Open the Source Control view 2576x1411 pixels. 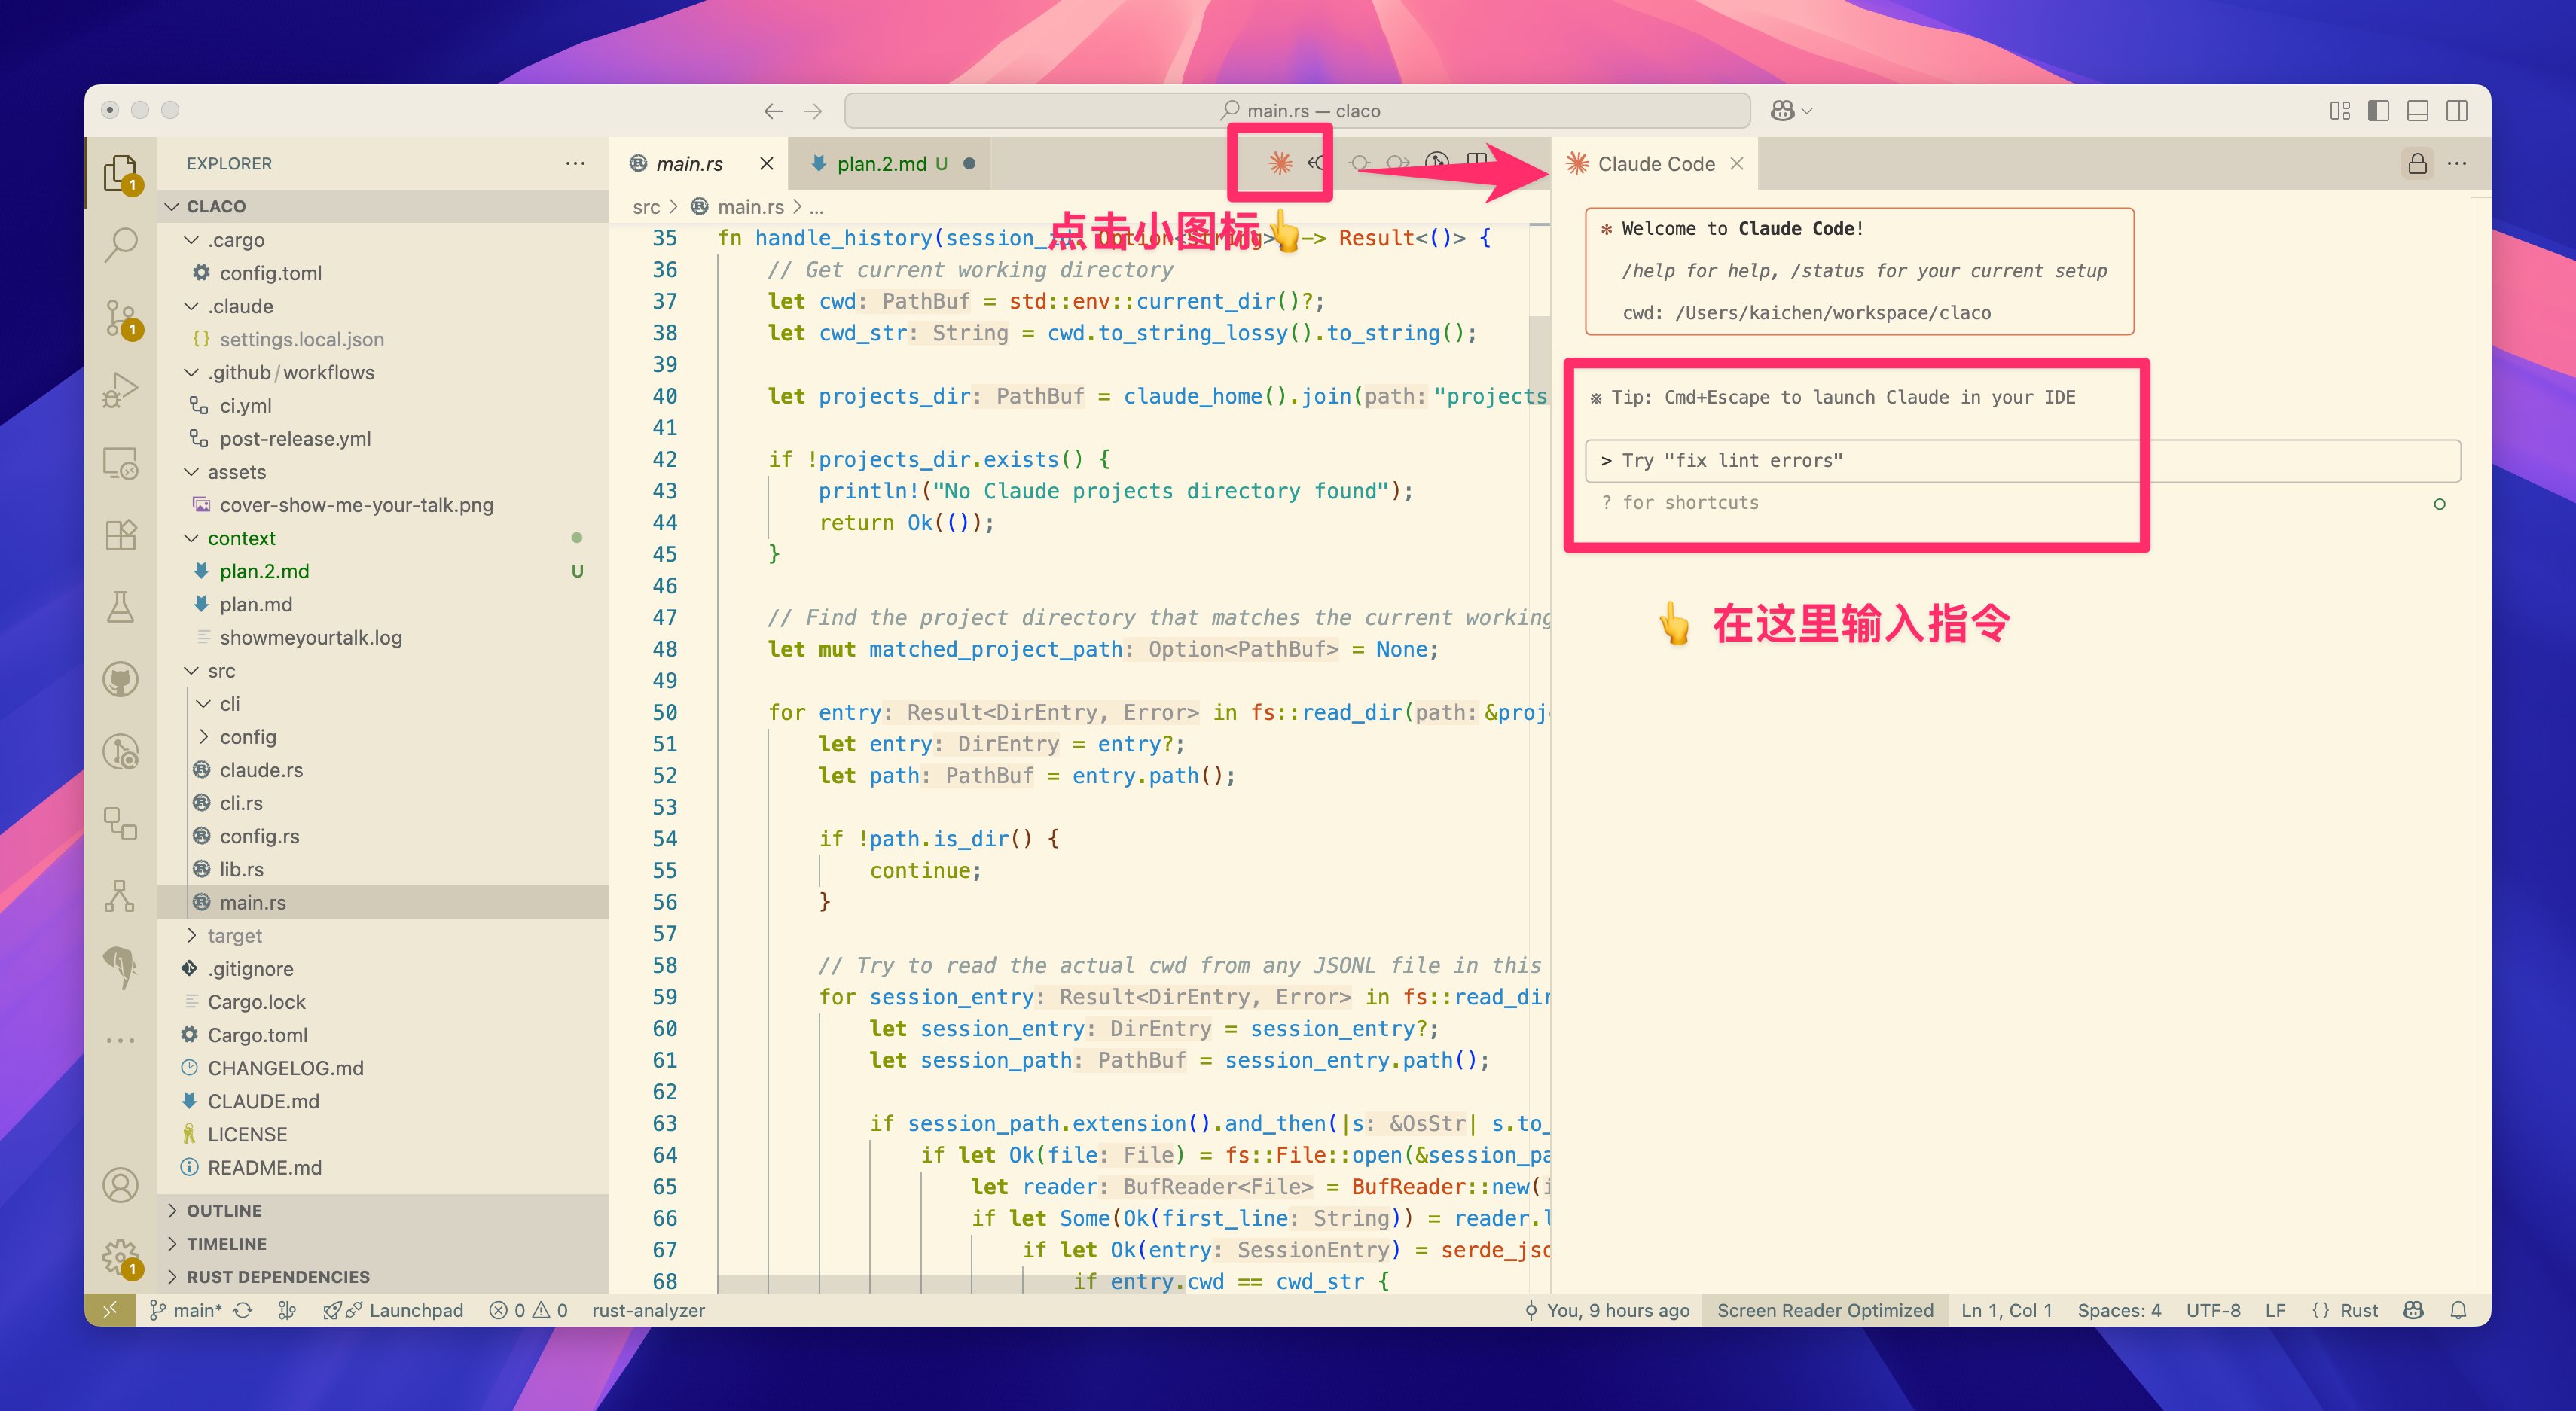[x=121, y=318]
